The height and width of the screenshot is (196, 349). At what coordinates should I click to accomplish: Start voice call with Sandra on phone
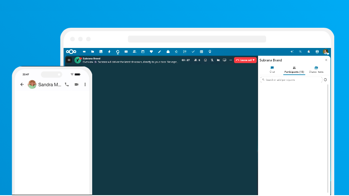(x=67, y=85)
